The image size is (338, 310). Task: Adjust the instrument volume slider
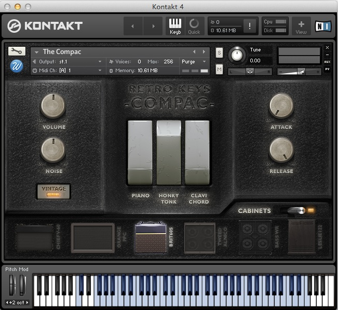click(299, 72)
